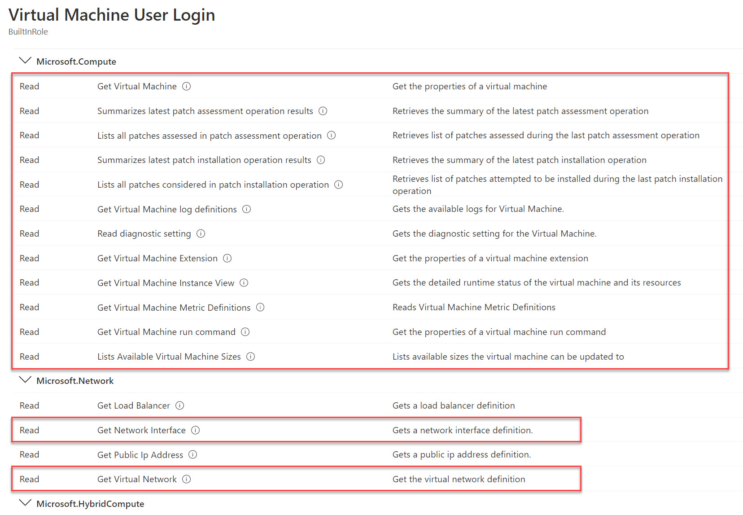Open the info tooltip for Get Virtual Machine
Image resolution: width=743 pixels, height=515 pixels.
(x=186, y=86)
